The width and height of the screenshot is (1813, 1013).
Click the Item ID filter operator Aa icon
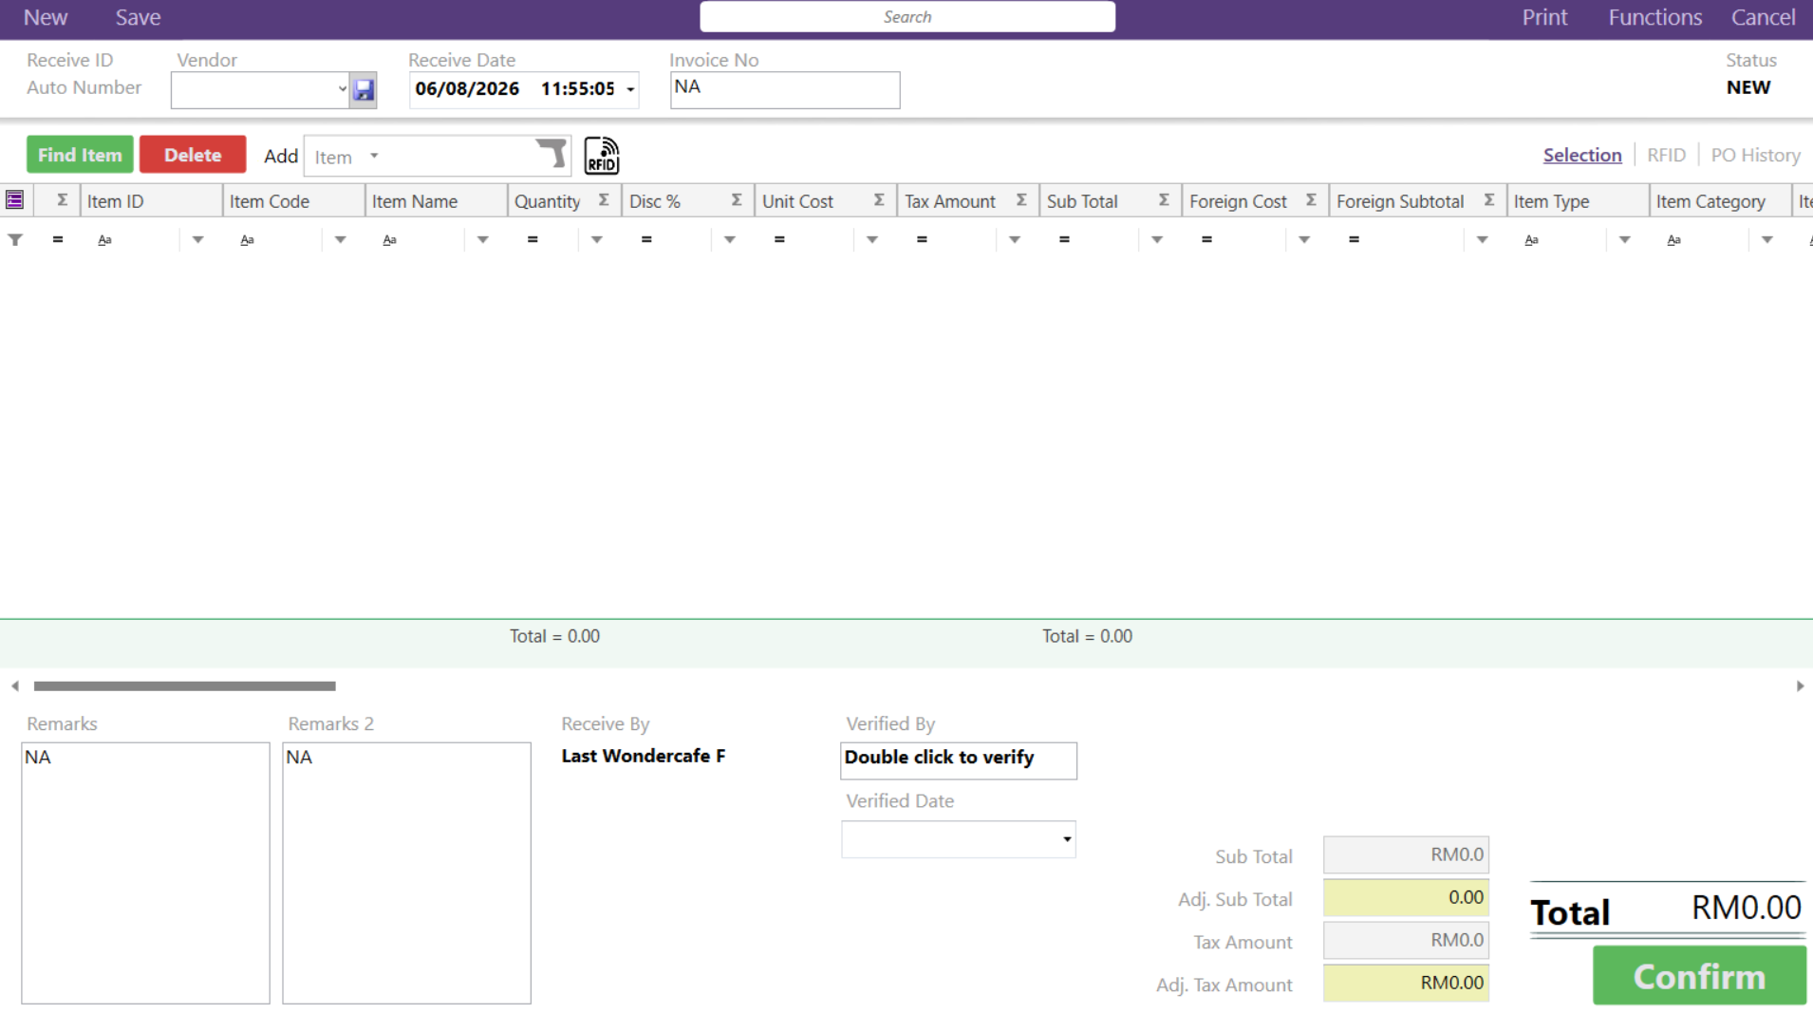tap(105, 240)
